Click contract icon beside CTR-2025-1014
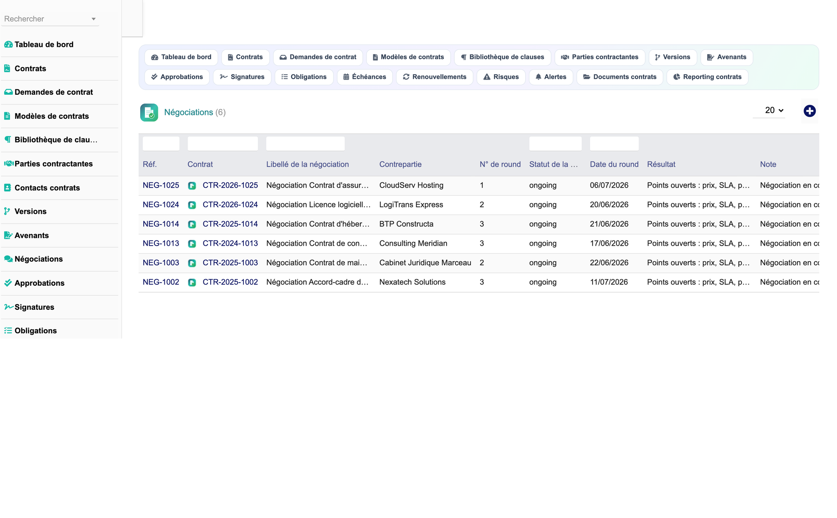Viewport: 837px width, 518px height. [192, 225]
